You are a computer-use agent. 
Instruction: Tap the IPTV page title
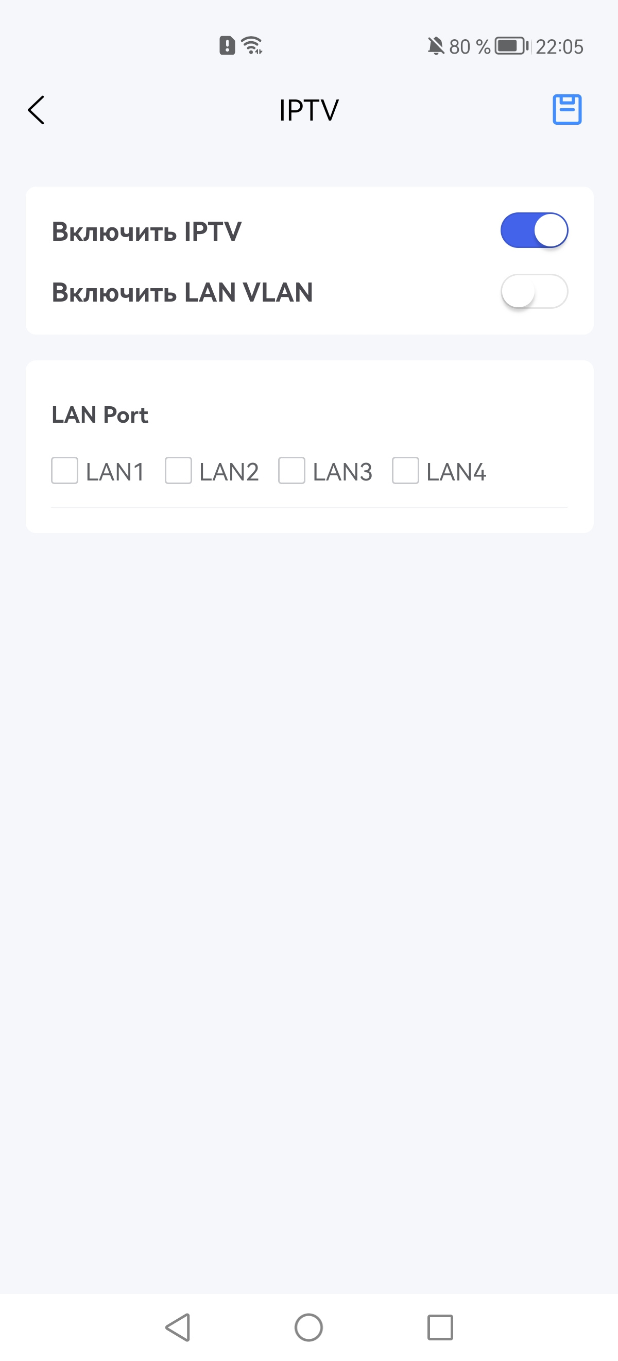(308, 110)
